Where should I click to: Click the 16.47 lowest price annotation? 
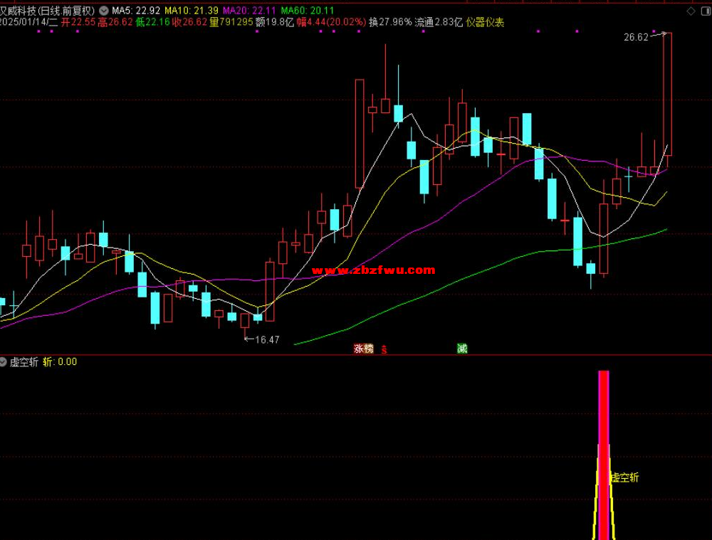tap(267, 339)
